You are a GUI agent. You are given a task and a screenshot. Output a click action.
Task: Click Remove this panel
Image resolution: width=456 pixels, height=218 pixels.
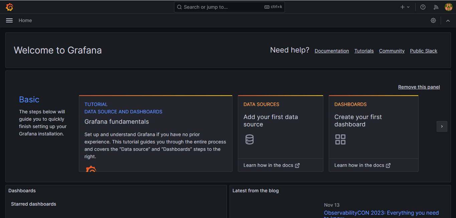(419, 87)
